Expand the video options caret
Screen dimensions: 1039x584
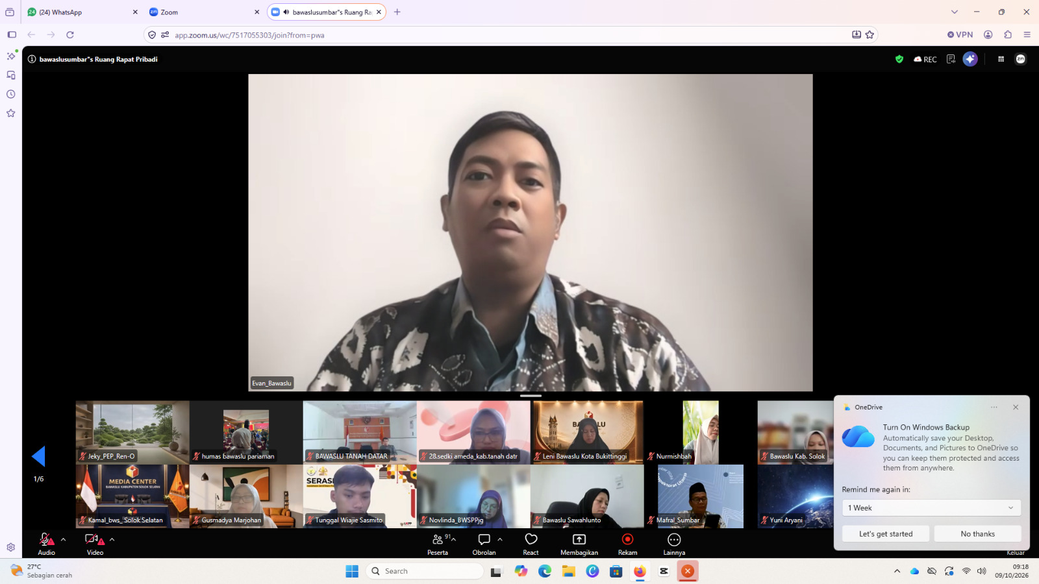pyautogui.click(x=112, y=539)
